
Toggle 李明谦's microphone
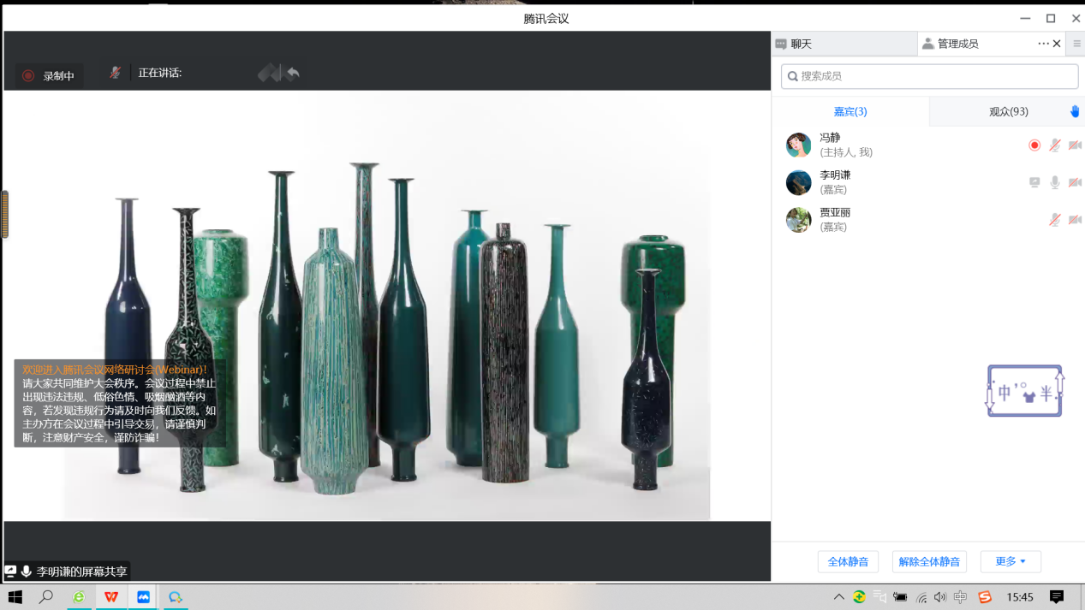coord(1055,182)
